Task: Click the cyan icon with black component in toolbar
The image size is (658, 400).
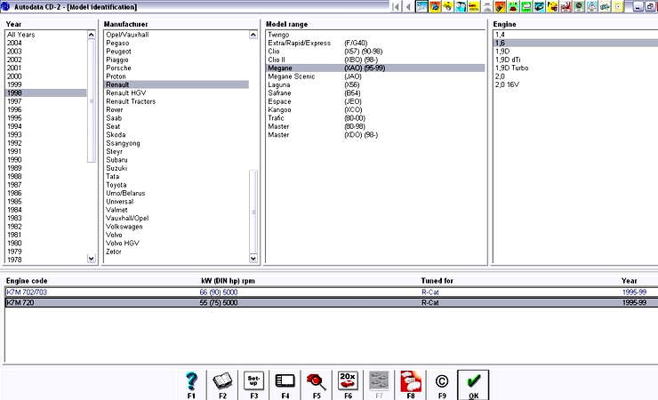Action: click(x=539, y=7)
